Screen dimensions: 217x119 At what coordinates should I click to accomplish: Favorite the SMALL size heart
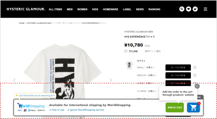point(195,68)
